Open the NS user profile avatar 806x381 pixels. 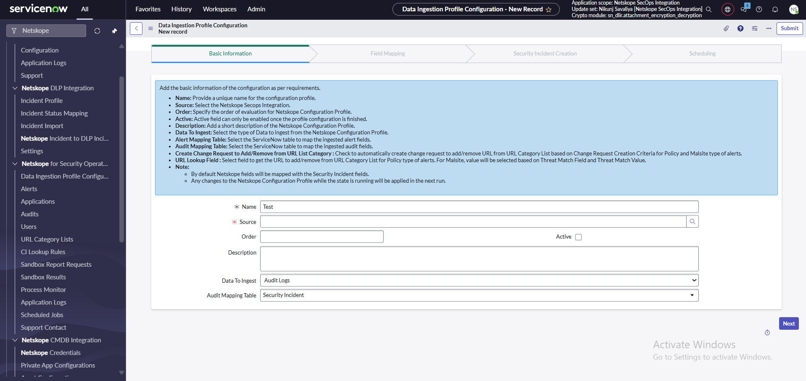(x=793, y=9)
